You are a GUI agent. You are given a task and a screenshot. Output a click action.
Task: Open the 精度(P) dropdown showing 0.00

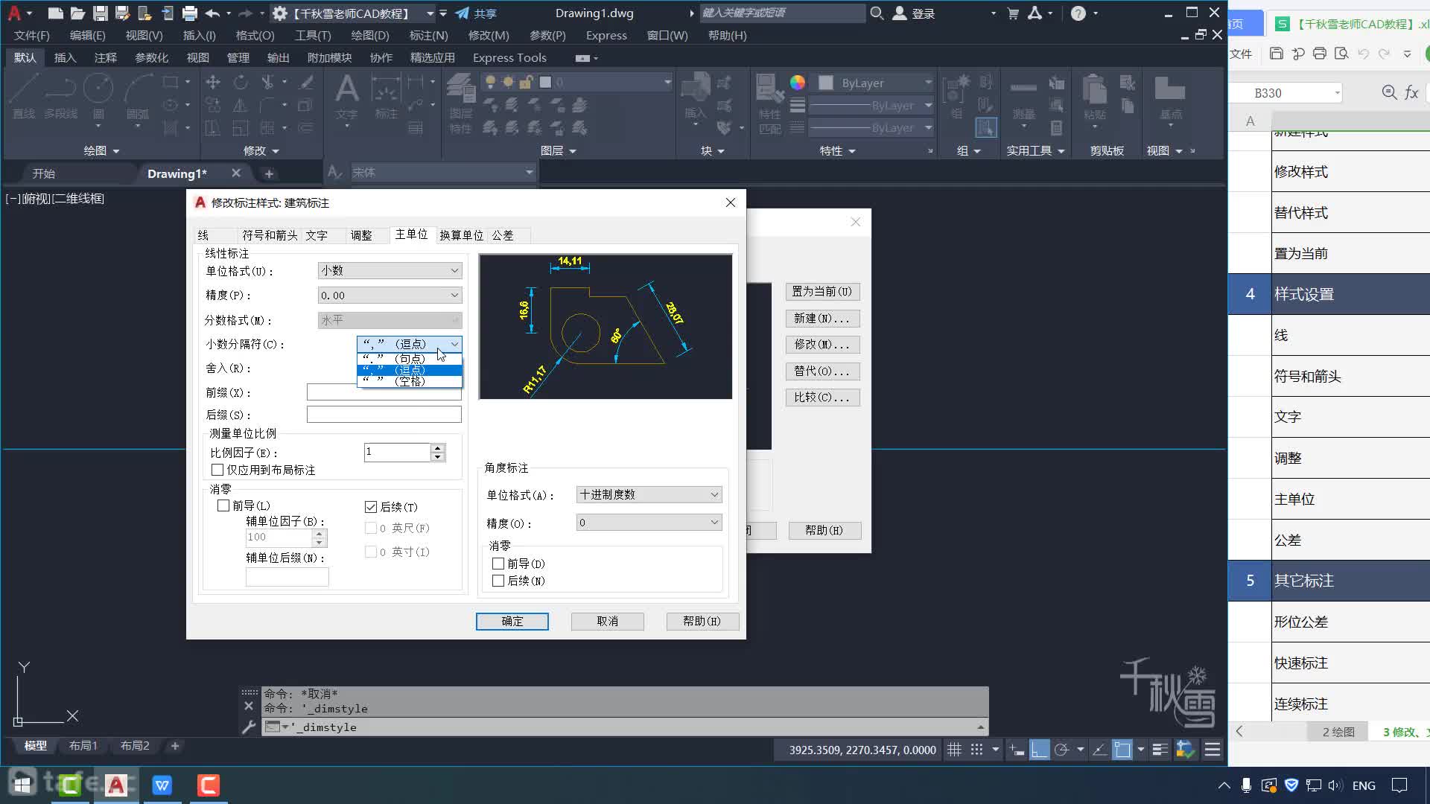click(x=390, y=296)
